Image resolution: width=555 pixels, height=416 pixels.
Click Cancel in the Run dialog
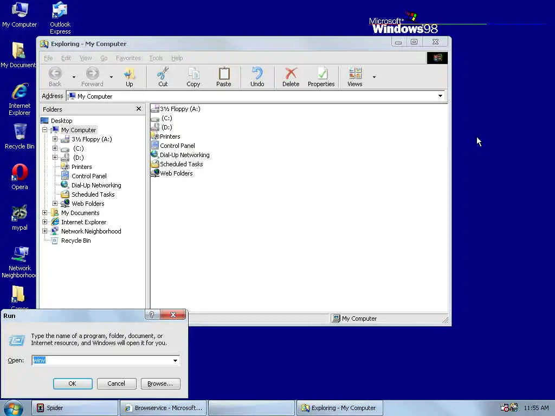(116, 383)
